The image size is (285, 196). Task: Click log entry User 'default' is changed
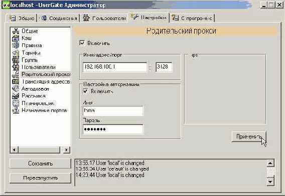coord(112,169)
